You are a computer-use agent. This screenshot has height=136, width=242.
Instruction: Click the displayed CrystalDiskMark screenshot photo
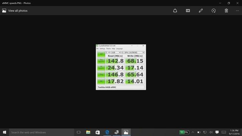pos(121,67)
